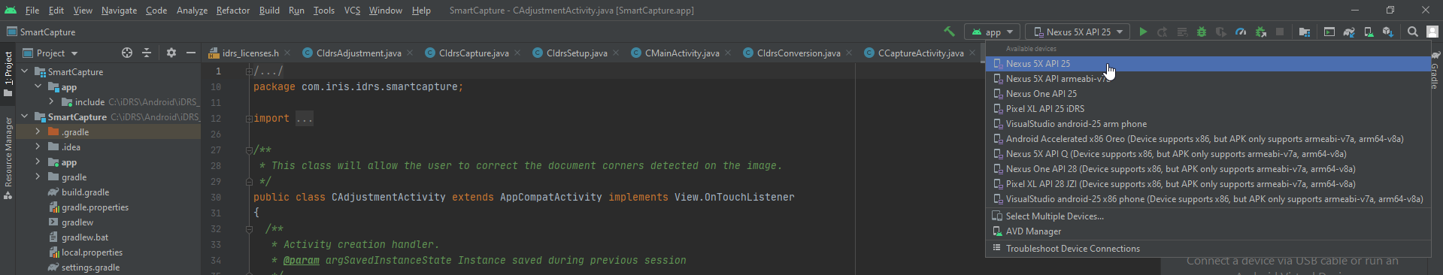The height and width of the screenshot is (275, 1443).
Task: Click the rerun with coverage icon
Action: pyautogui.click(x=1221, y=32)
